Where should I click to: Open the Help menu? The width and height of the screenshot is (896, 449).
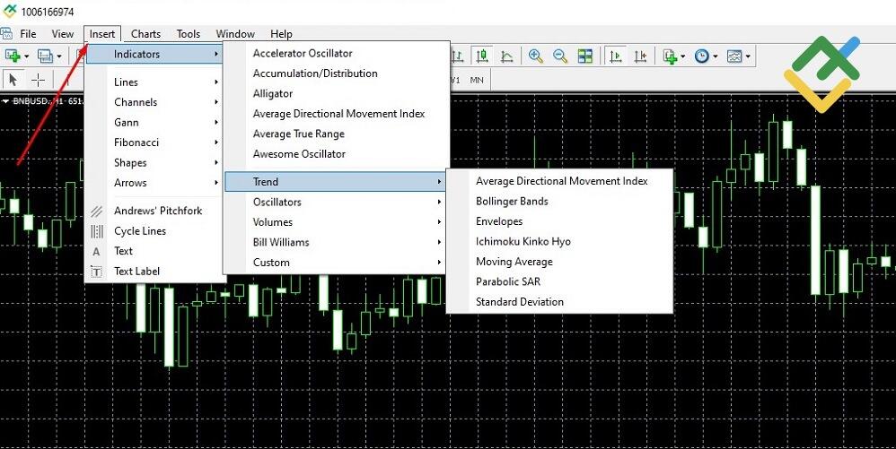click(281, 34)
